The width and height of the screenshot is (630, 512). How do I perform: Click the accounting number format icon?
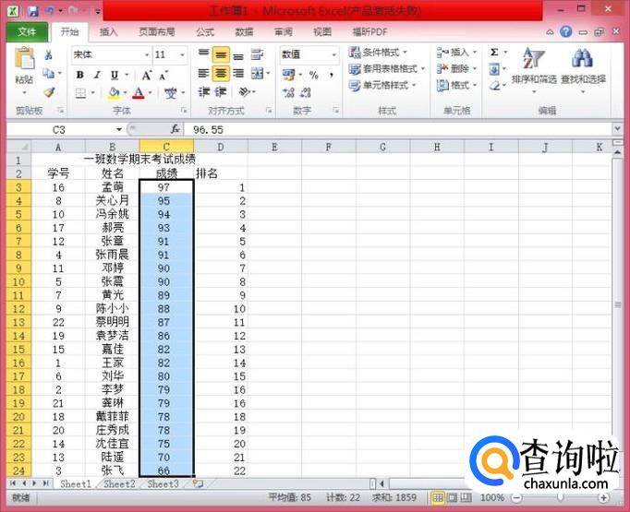click(x=288, y=75)
